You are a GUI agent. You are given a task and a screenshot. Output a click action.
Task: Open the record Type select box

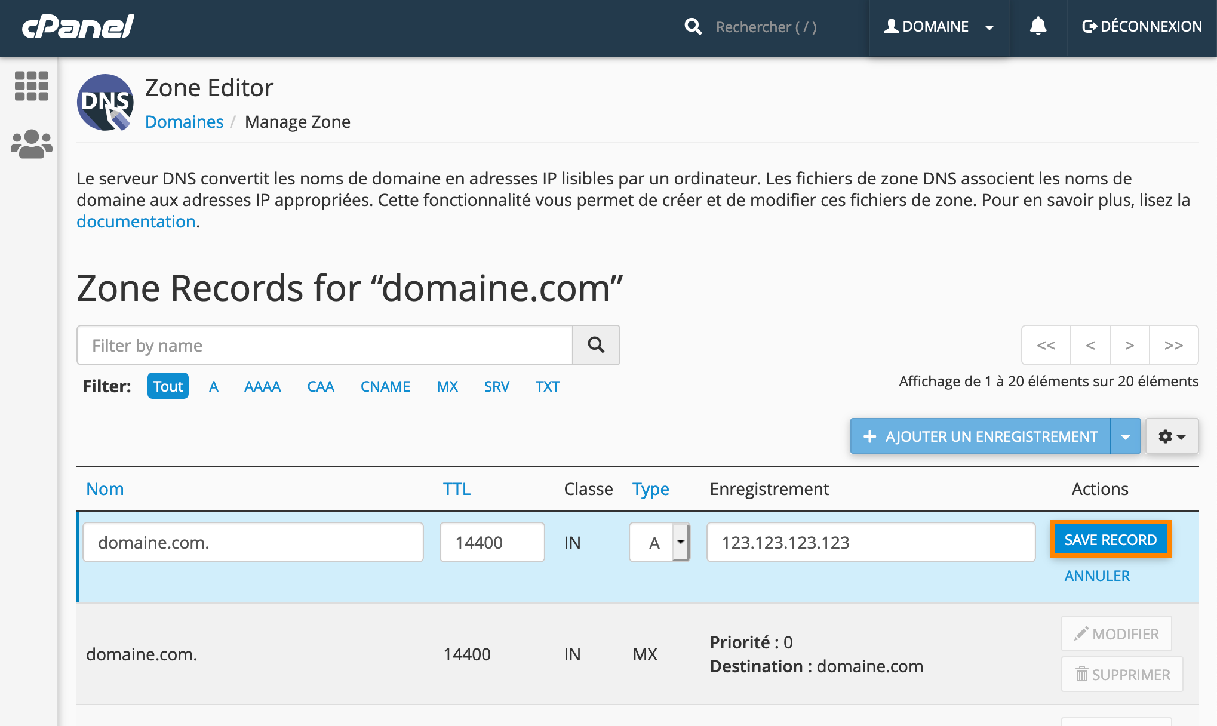pyautogui.click(x=659, y=542)
